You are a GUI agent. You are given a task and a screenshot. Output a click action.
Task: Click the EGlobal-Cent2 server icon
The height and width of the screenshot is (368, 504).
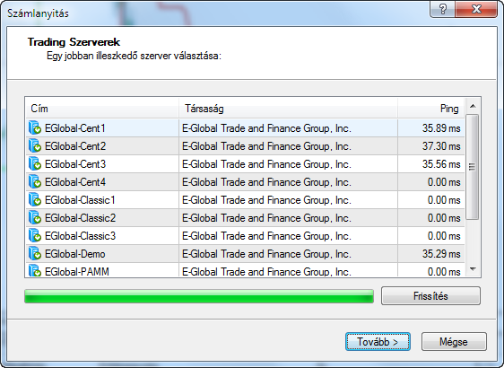click(35, 146)
